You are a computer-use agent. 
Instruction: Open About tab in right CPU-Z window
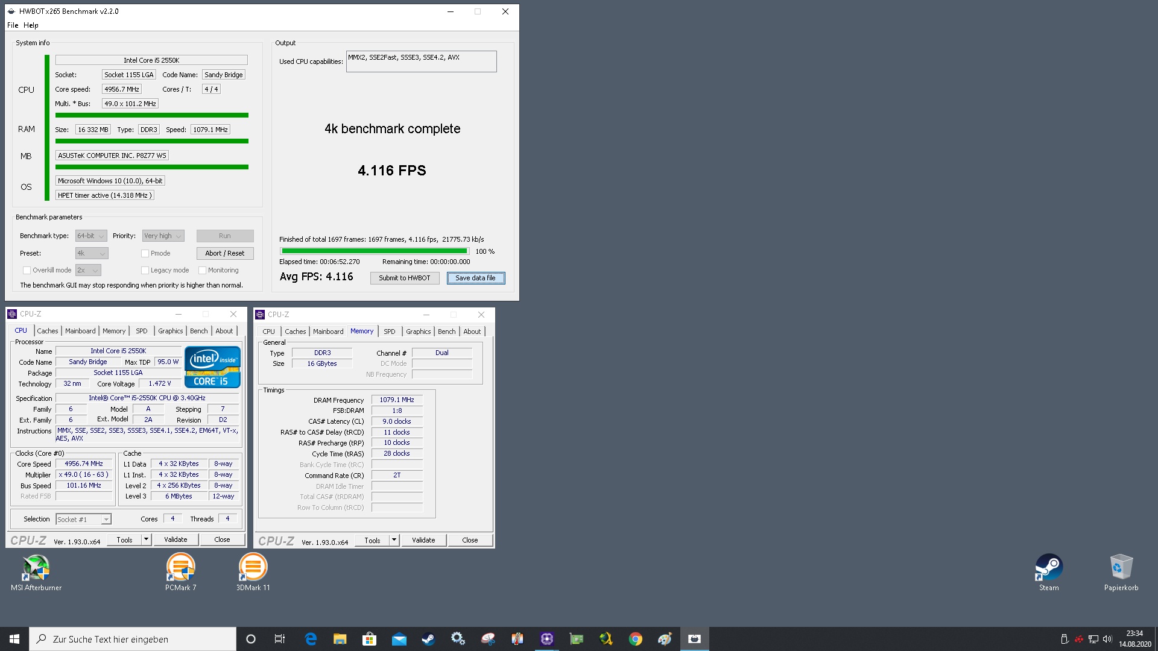pos(472,332)
